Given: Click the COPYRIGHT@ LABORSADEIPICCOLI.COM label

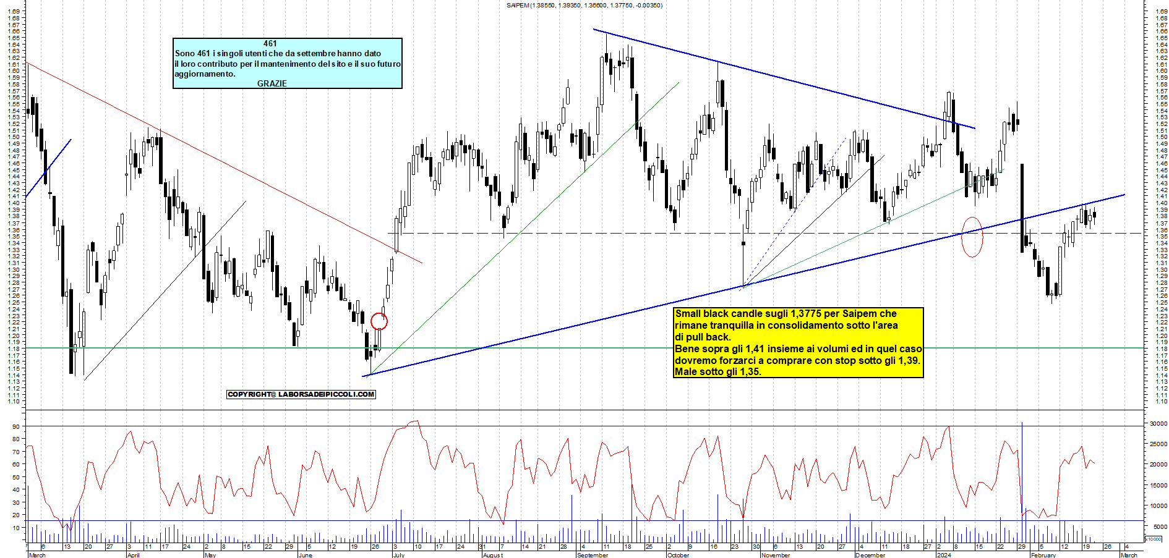Looking at the screenshot, I should (301, 394).
